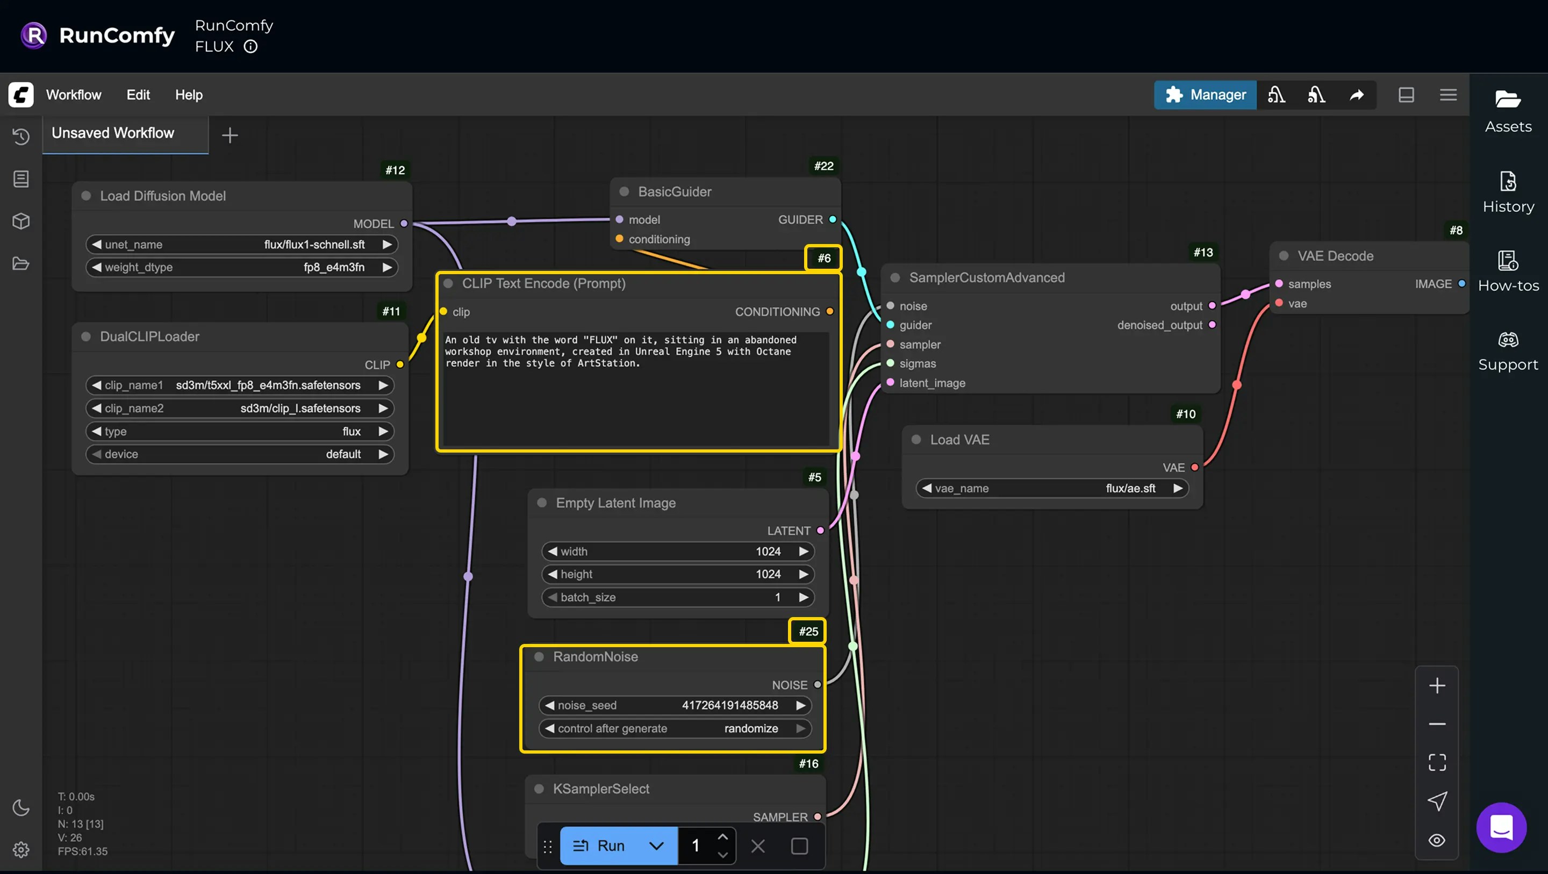This screenshot has height=874, width=1548.
Task: Expand the Run options chevron
Action: pos(656,846)
